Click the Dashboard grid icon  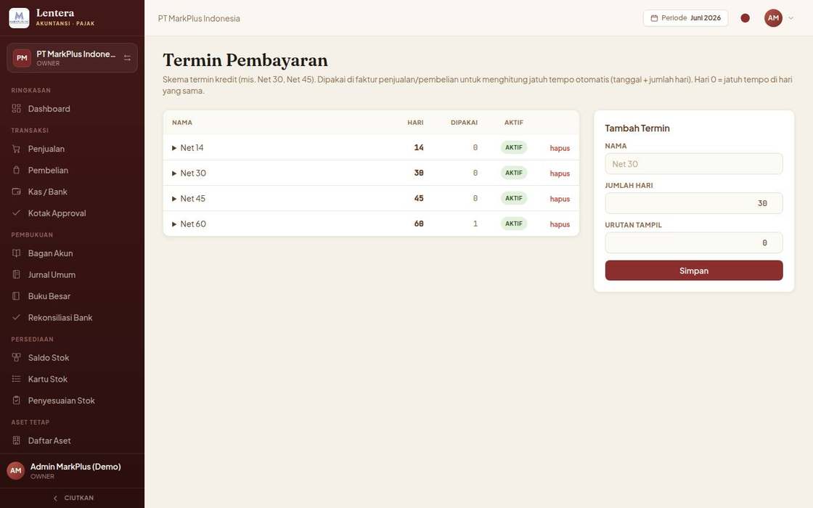point(17,108)
